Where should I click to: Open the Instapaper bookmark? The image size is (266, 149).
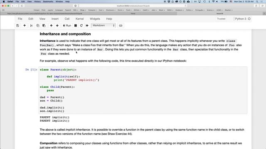[59, 10]
